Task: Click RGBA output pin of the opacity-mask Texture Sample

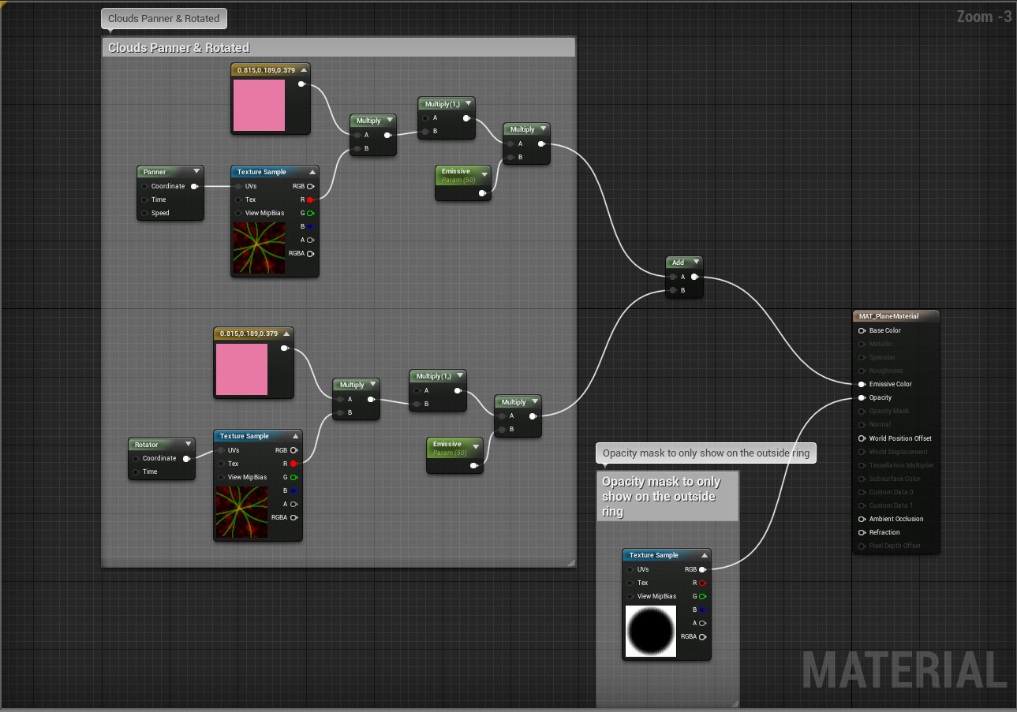Action: tap(702, 636)
